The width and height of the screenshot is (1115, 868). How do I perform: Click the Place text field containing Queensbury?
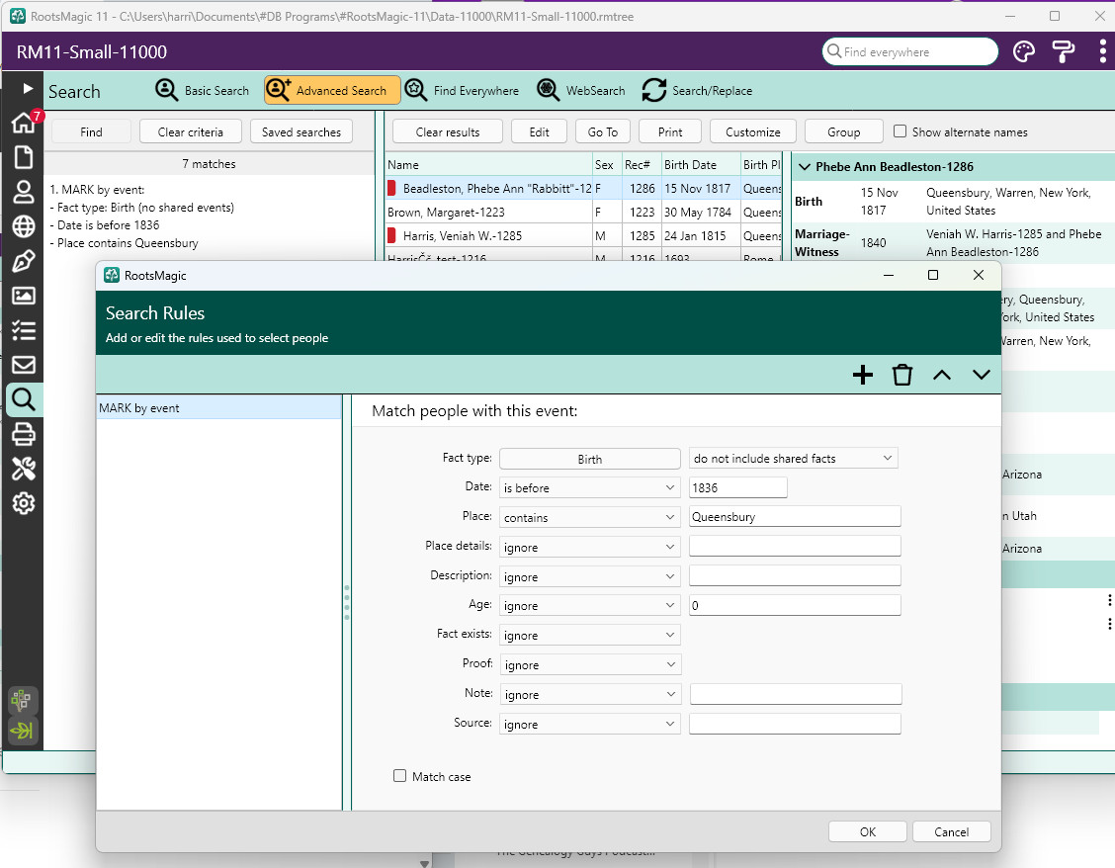(794, 517)
